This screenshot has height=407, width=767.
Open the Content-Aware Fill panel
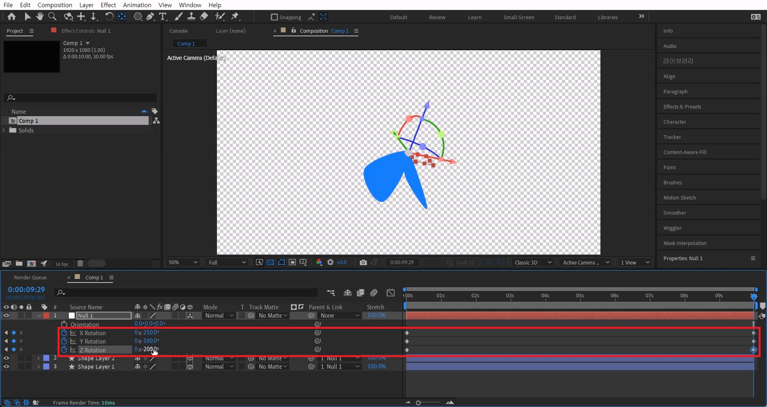pyautogui.click(x=685, y=152)
